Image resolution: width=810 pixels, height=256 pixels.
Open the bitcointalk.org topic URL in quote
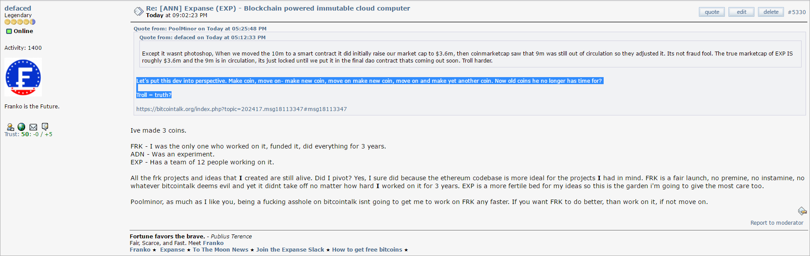coord(242,109)
